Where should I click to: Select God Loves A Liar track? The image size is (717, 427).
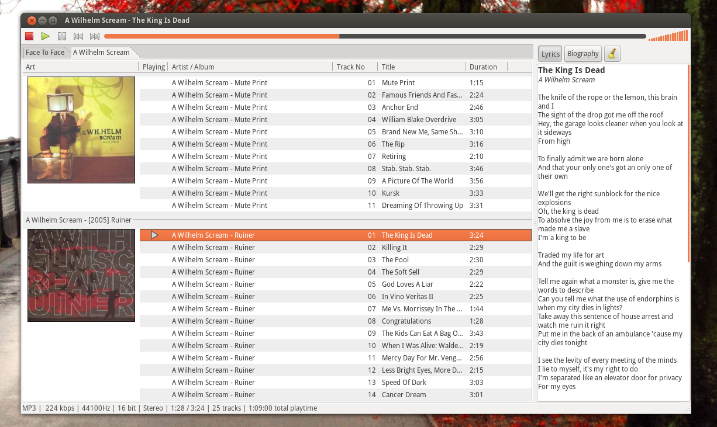pyautogui.click(x=335, y=284)
